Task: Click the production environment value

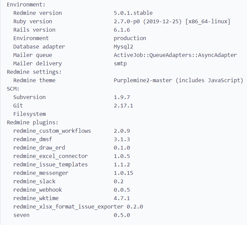Action: pos(130,38)
